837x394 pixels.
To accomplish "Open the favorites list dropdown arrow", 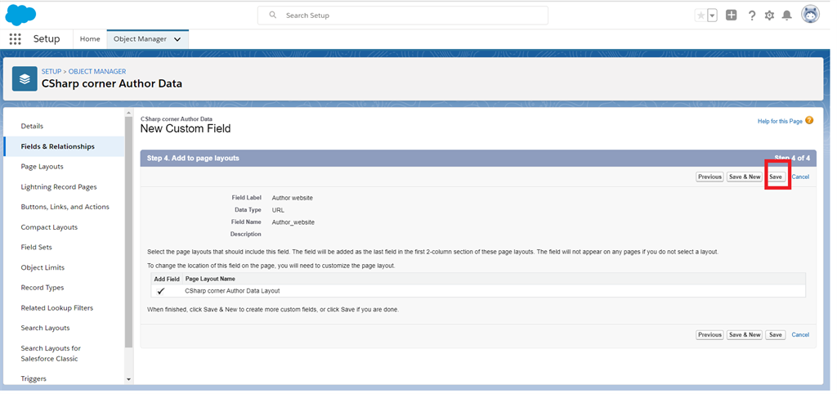I will point(712,16).
